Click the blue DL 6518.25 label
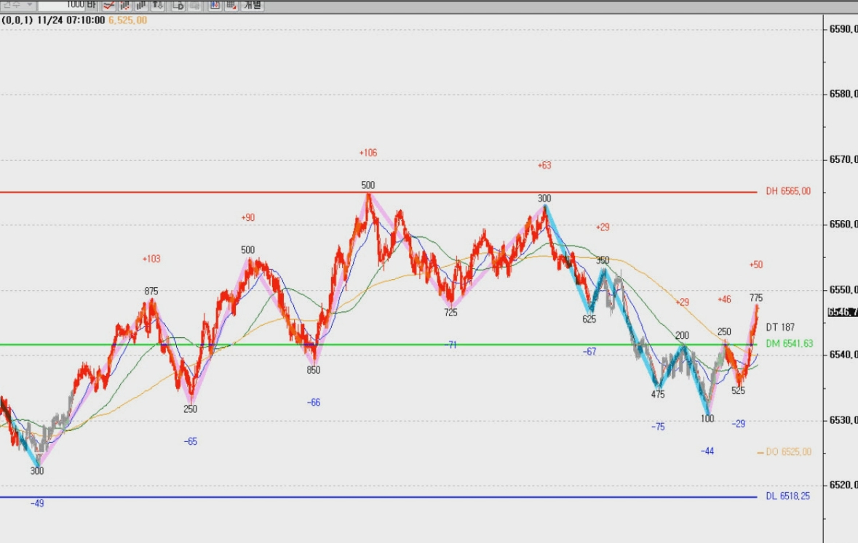 tap(787, 496)
